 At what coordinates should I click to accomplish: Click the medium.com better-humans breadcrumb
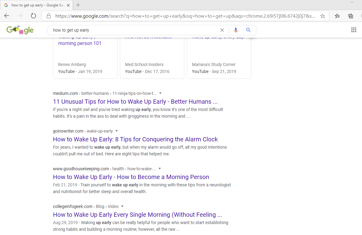click(105, 93)
